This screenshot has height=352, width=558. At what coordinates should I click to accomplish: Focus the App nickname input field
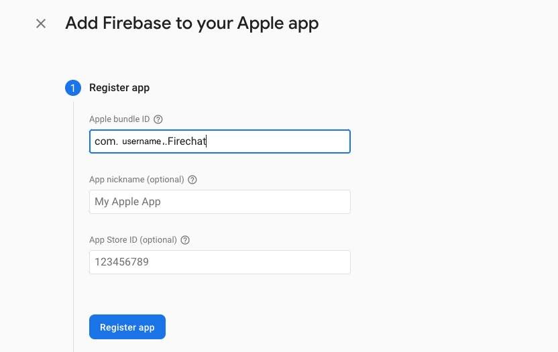point(220,202)
